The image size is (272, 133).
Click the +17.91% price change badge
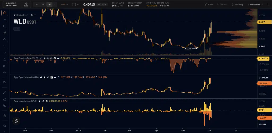(102, 5)
